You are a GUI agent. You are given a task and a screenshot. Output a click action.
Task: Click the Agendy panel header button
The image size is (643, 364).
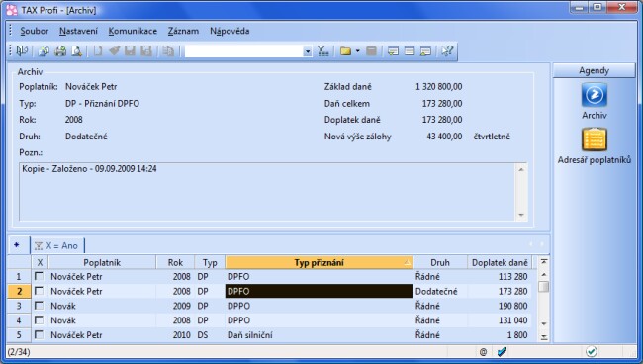(595, 70)
